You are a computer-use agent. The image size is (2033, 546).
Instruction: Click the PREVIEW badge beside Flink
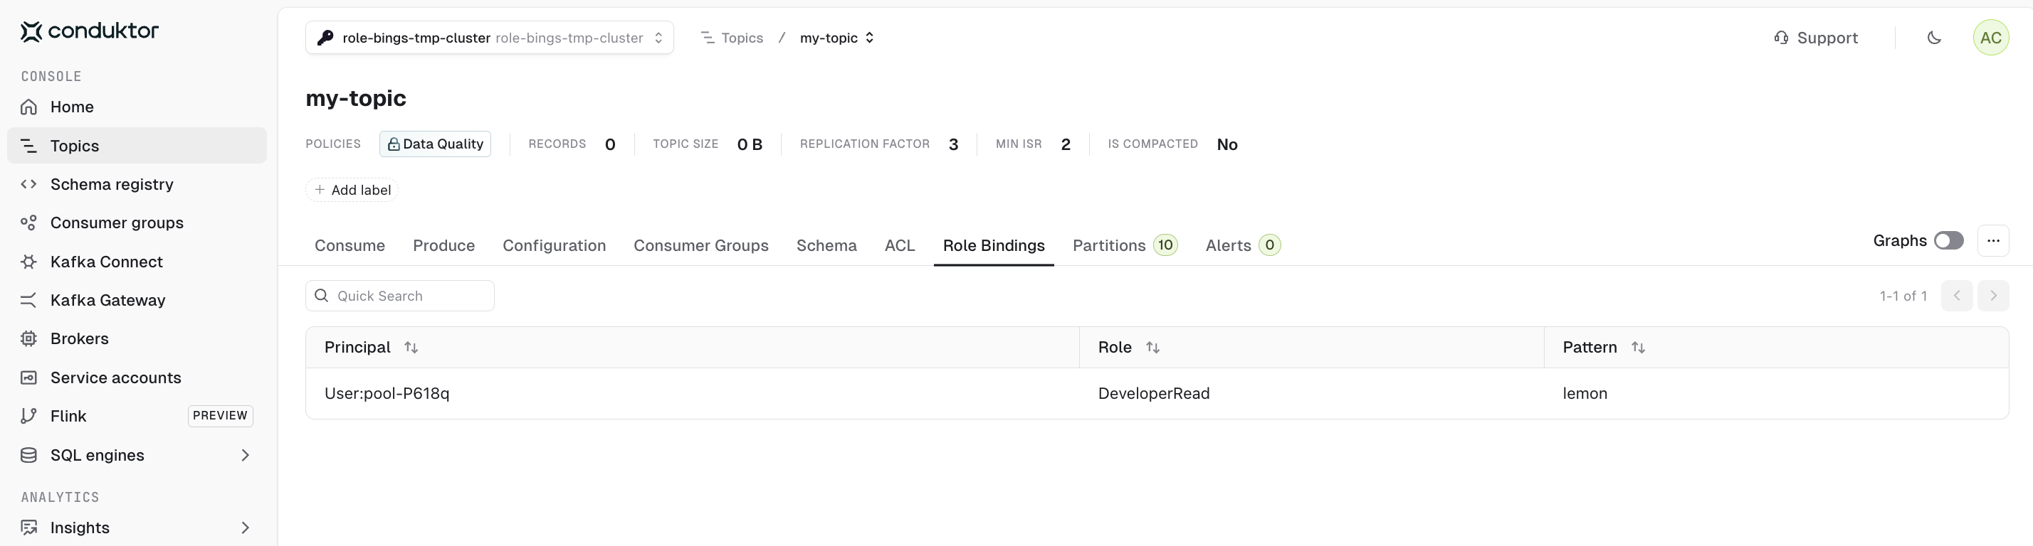tap(220, 416)
